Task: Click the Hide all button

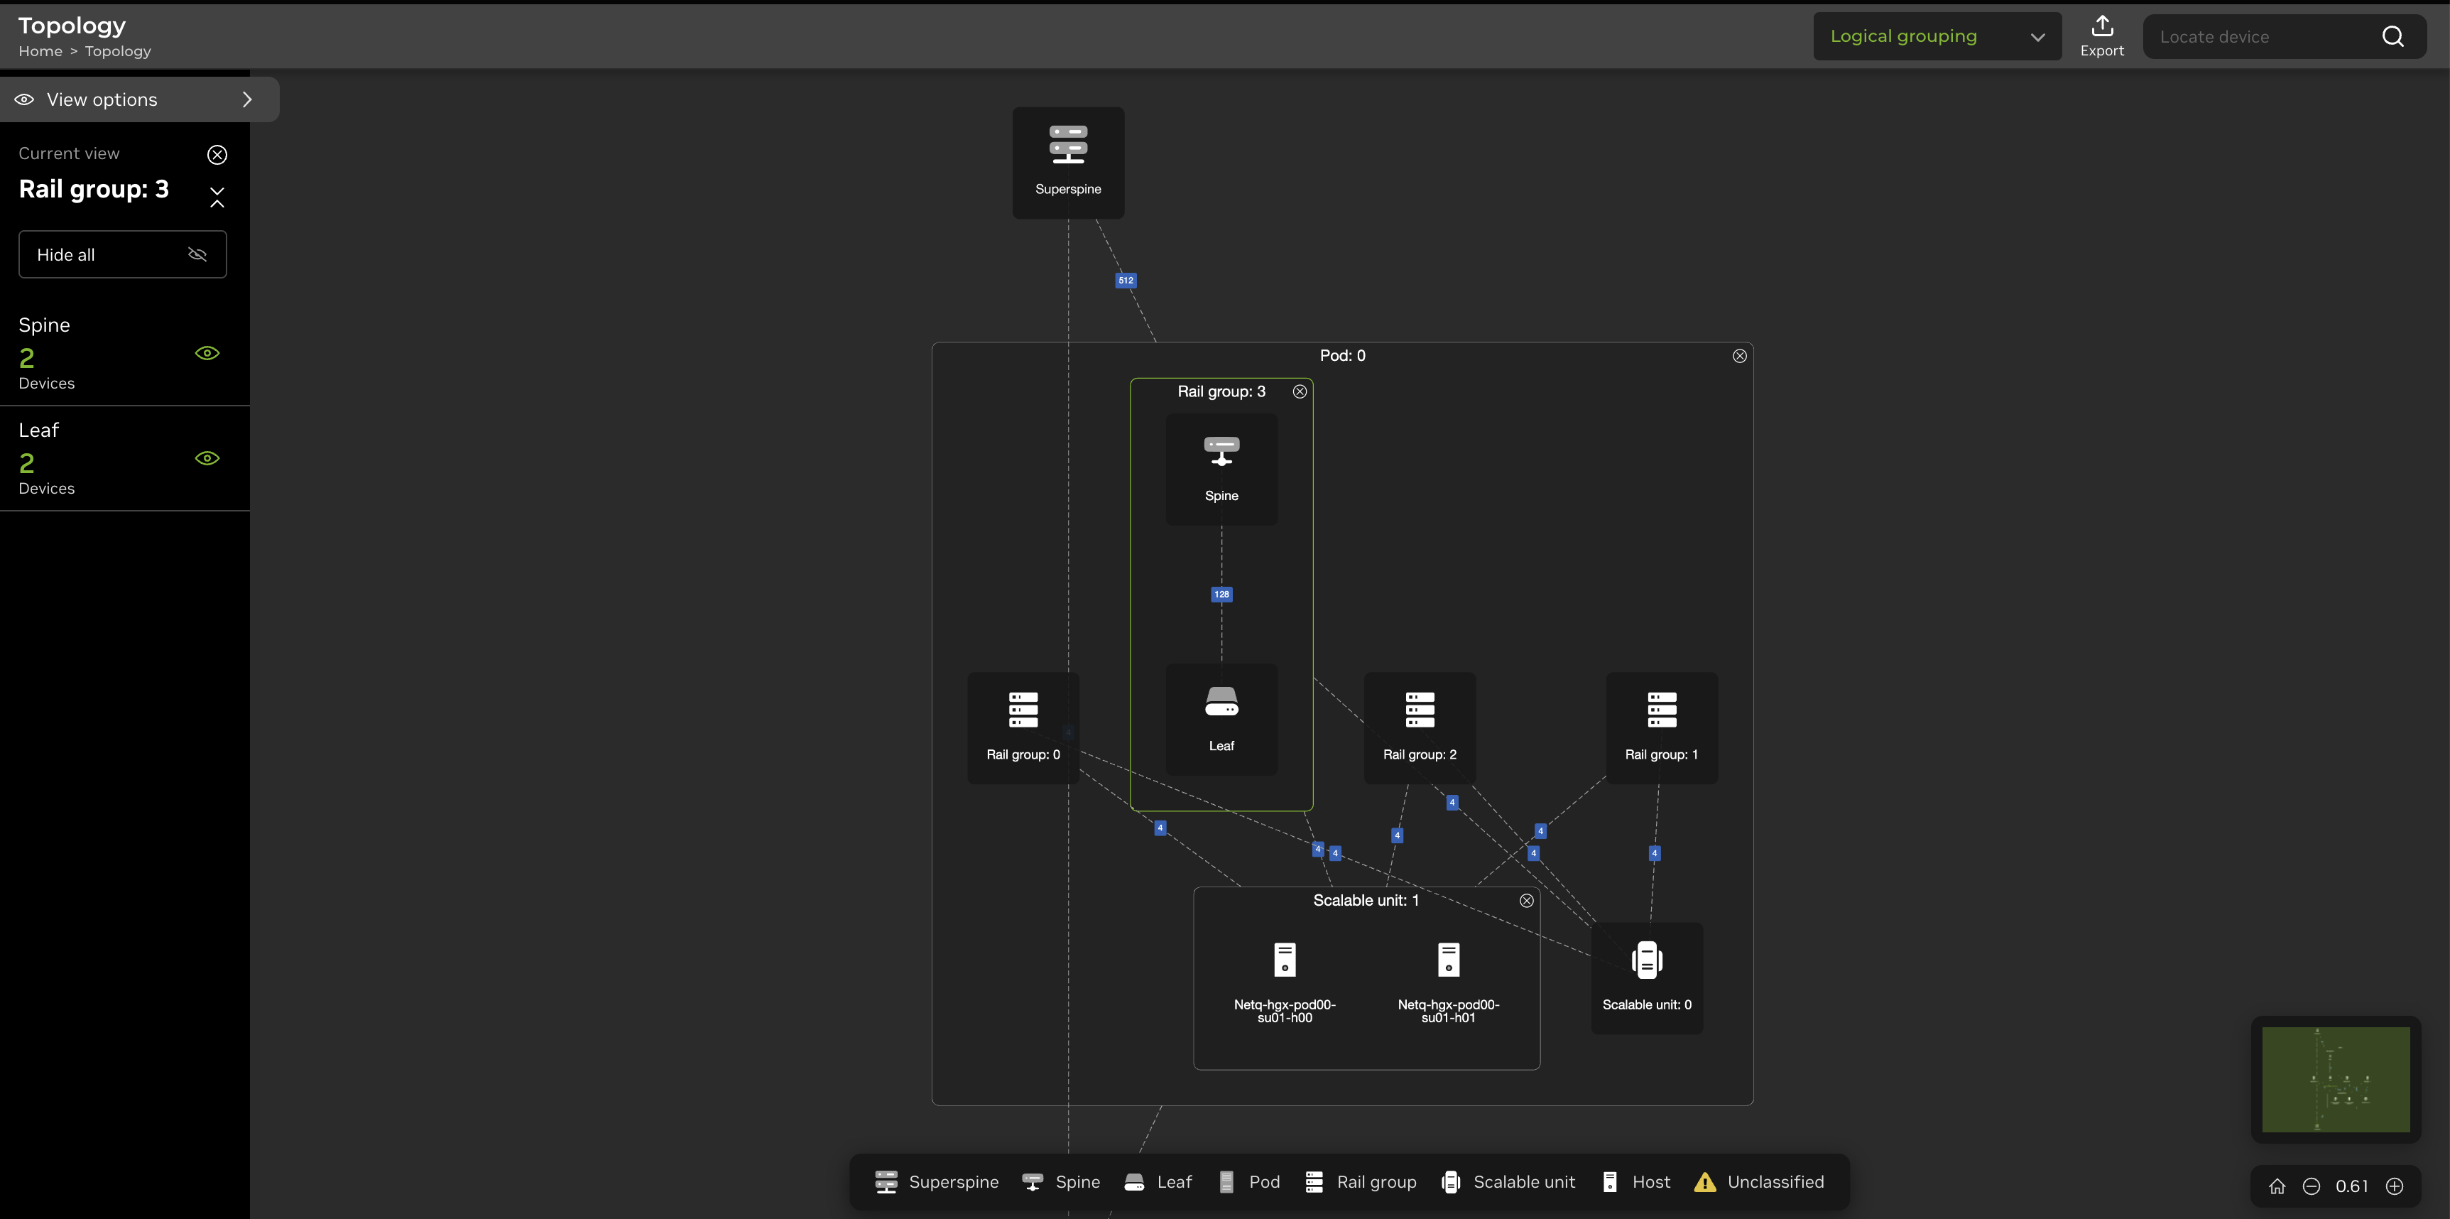Action: (x=123, y=254)
